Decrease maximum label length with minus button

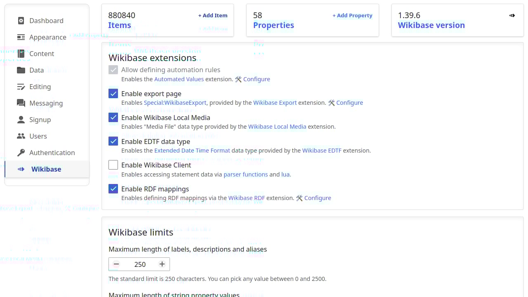tap(116, 264)
